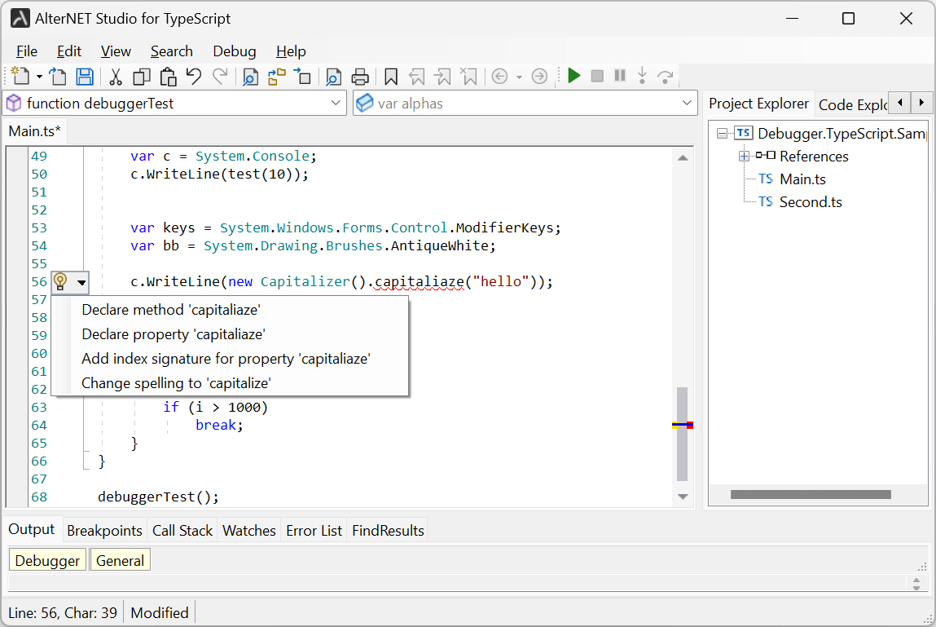Click the Copy icon in toolbar
Screen dimensions: 936x627
(142, 77)
